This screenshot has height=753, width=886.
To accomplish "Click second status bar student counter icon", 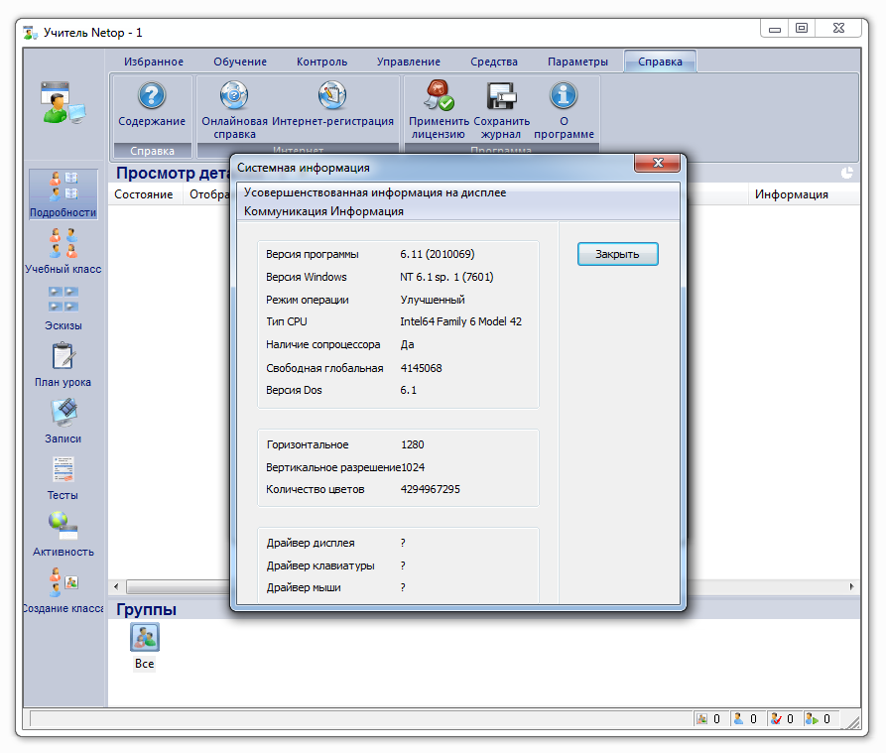I will (738, 718).
